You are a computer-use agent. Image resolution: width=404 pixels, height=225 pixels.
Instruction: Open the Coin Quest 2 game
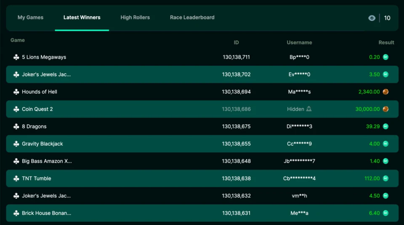point(37,109)
